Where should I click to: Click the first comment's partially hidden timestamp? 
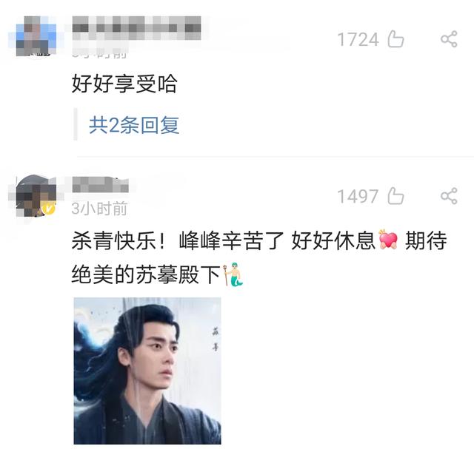tap(99, 53)
